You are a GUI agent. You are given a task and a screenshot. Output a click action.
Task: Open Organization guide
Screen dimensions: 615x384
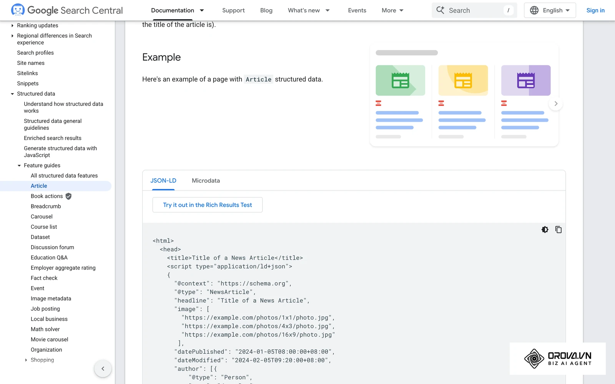pos(46,350)
